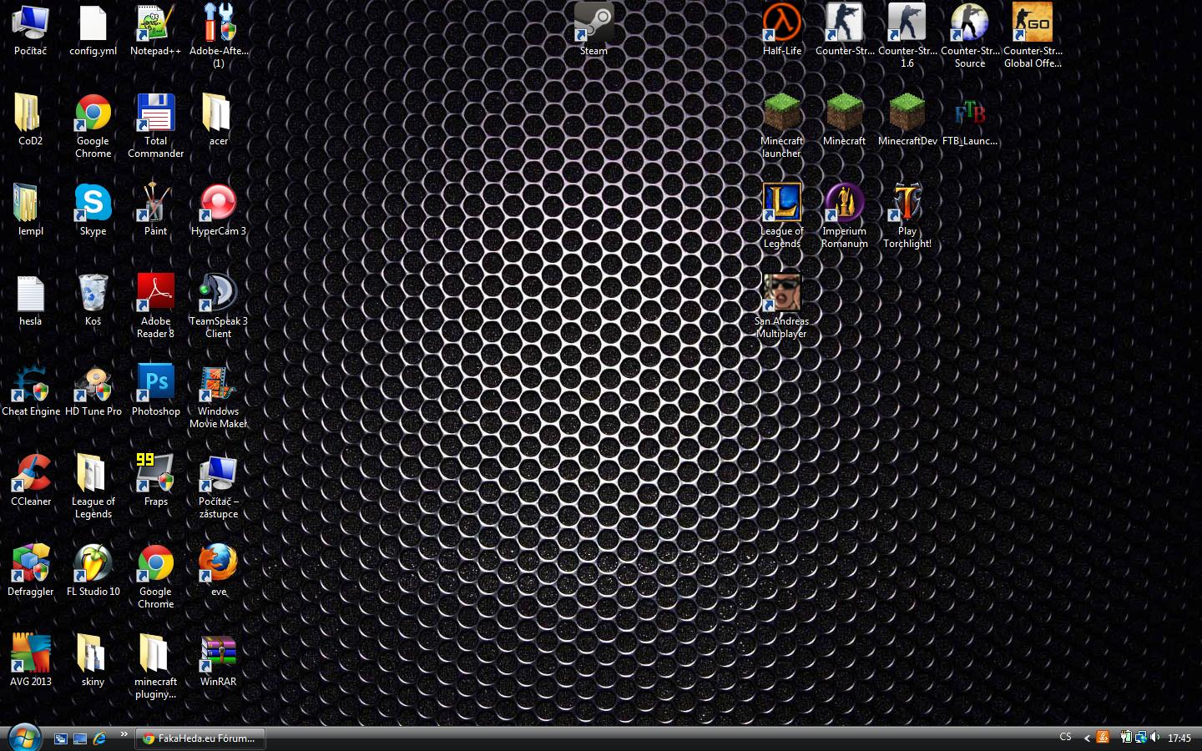
Task: Open the Steam desktop shortcut
Action: [x=593, y=29]
